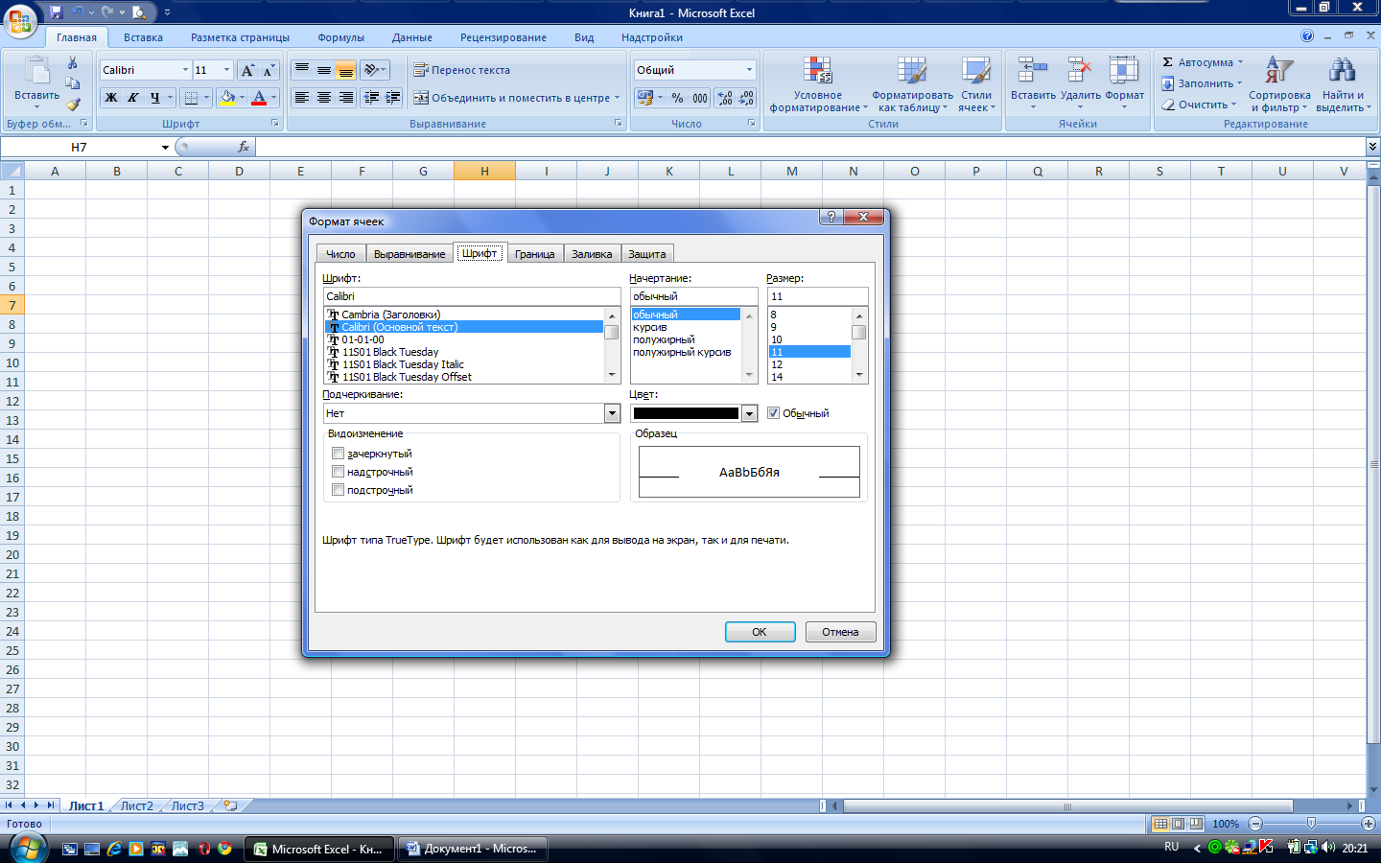Click the Insert Function fx icon
This screenshot has height=863, width=1381.
[244, 147]
